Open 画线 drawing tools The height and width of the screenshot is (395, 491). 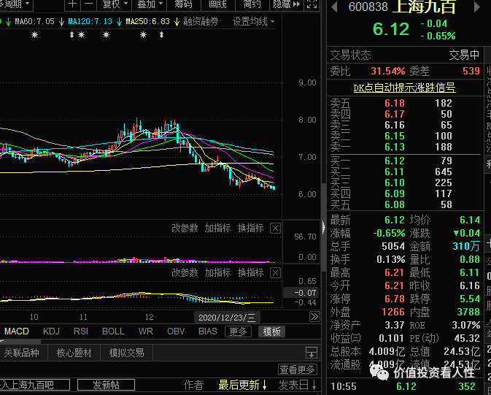coord(217,4)
